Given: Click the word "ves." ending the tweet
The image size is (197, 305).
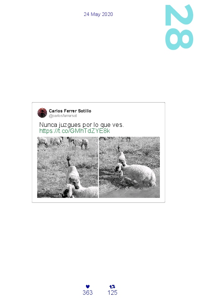Looking at the screenshot, I should 118,125.
